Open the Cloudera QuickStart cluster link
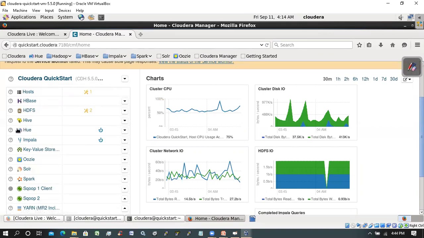The height and width of the screenshot is (238, 424). [45, 79]
